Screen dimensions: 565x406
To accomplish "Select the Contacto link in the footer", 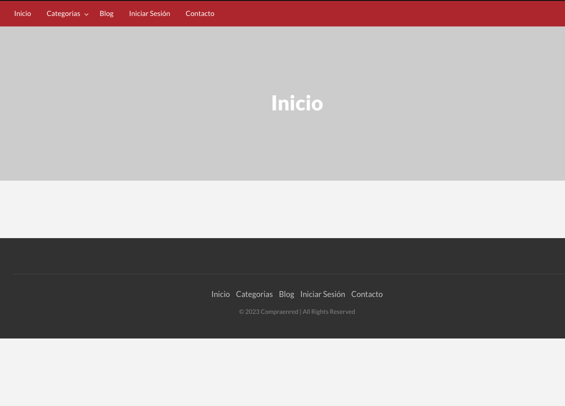I will point(367,294).
